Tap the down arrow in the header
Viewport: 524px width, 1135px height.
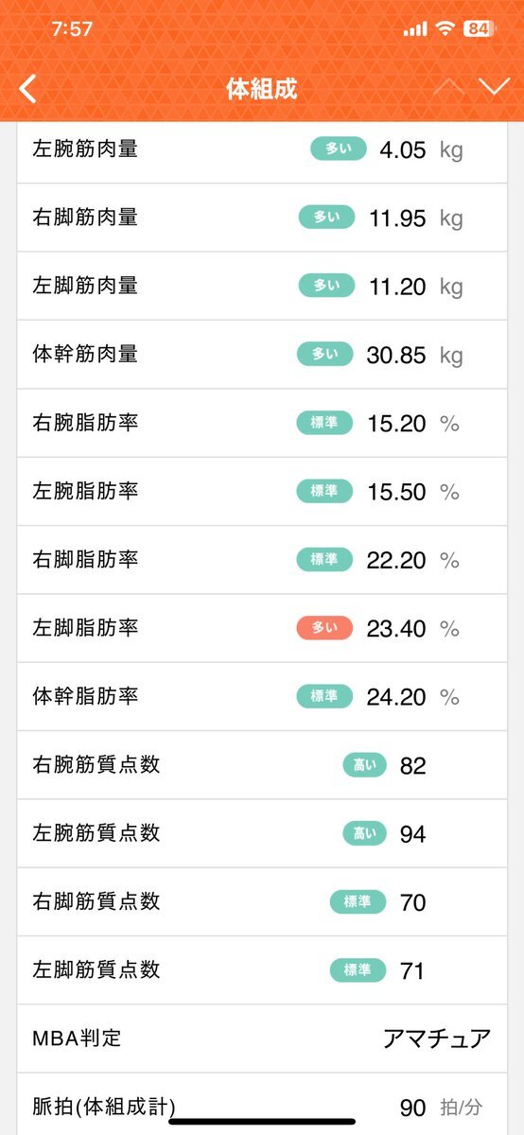[x=494, y=87]
